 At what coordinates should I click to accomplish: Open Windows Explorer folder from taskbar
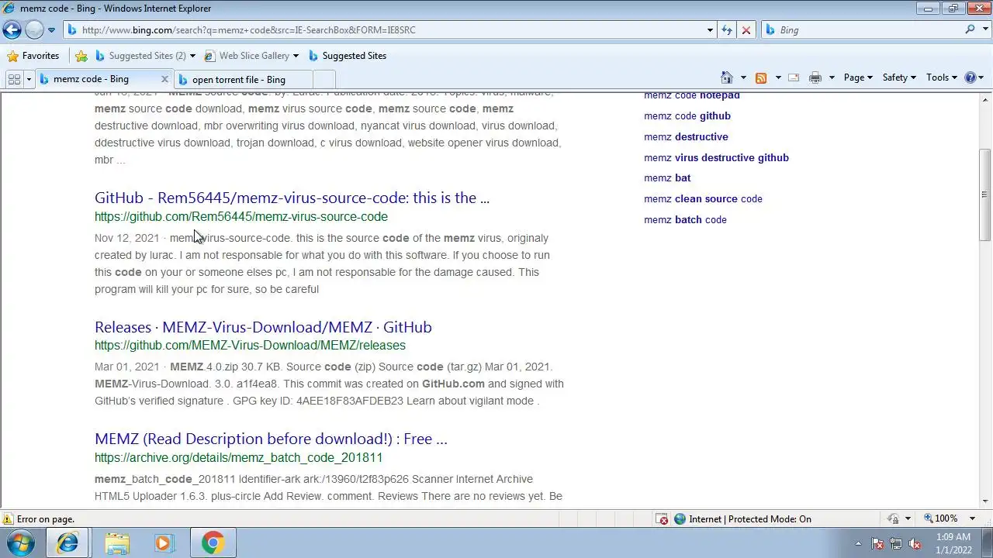117,543
